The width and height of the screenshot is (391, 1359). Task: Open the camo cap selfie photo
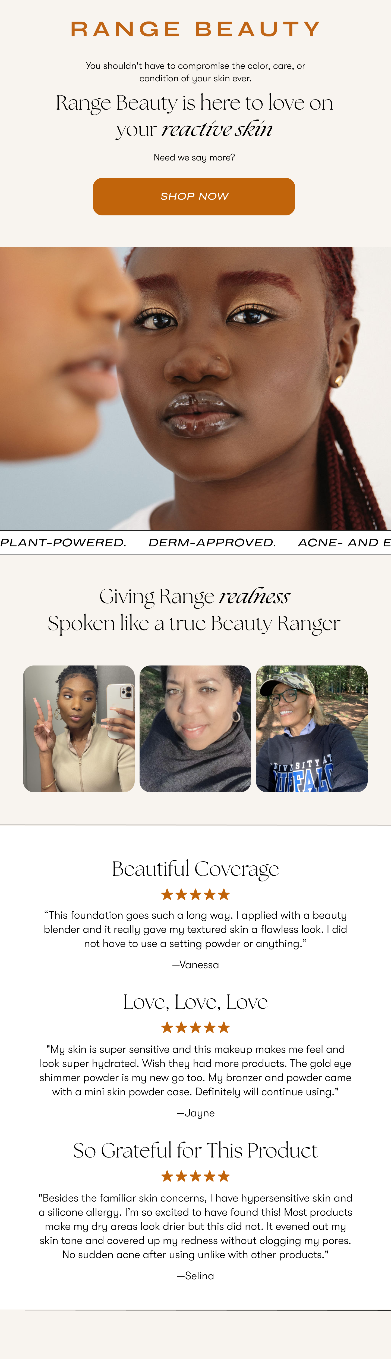(x=312, y=729)
